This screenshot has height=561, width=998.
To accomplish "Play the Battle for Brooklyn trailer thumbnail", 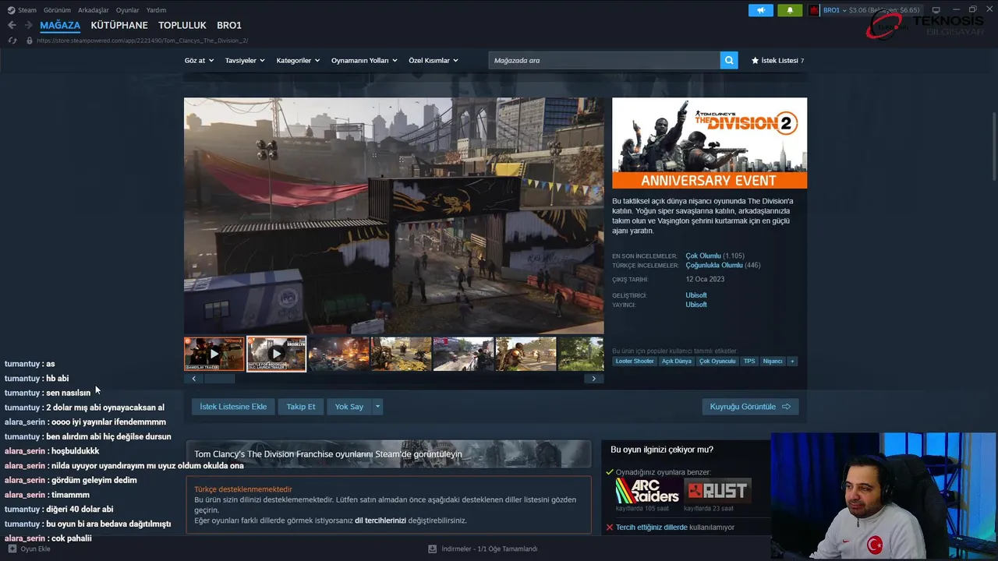I will coord(276,354).
